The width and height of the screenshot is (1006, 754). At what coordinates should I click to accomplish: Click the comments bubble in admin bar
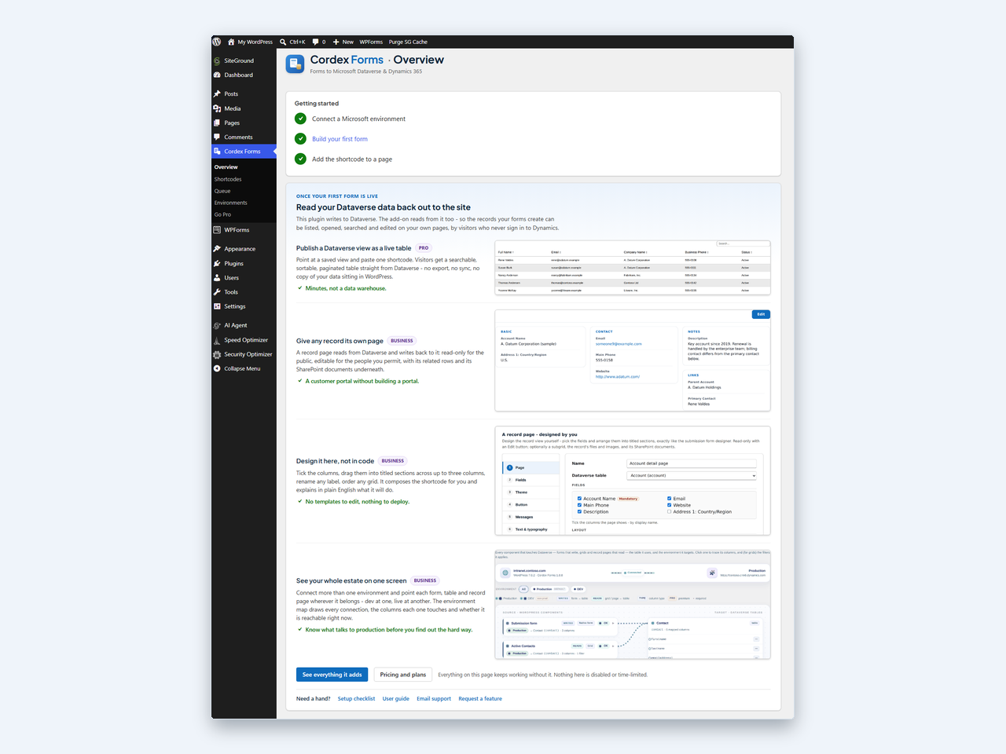(316, 42)
